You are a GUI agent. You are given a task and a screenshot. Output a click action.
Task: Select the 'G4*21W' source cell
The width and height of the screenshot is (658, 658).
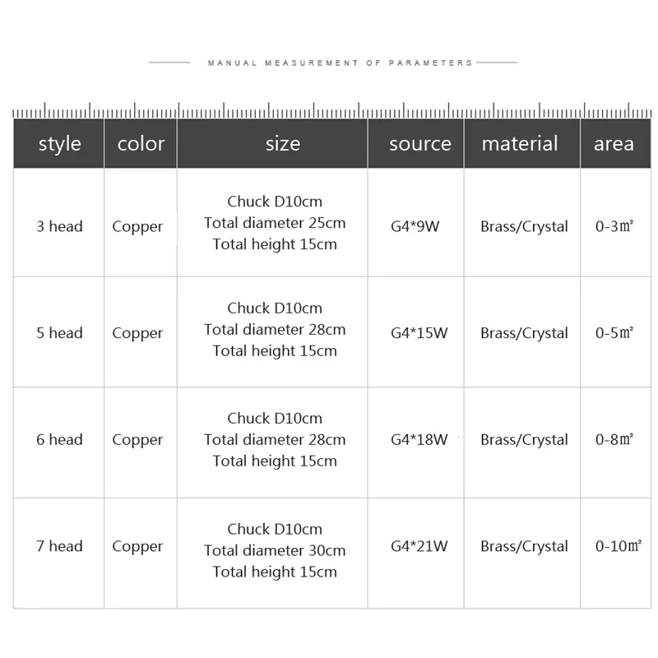point(419,546)
